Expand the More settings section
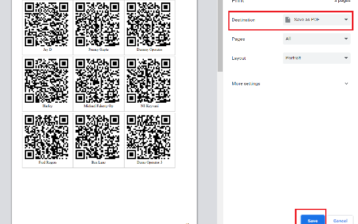Viewport: 358px width, 224px height. tap(290, 84)
